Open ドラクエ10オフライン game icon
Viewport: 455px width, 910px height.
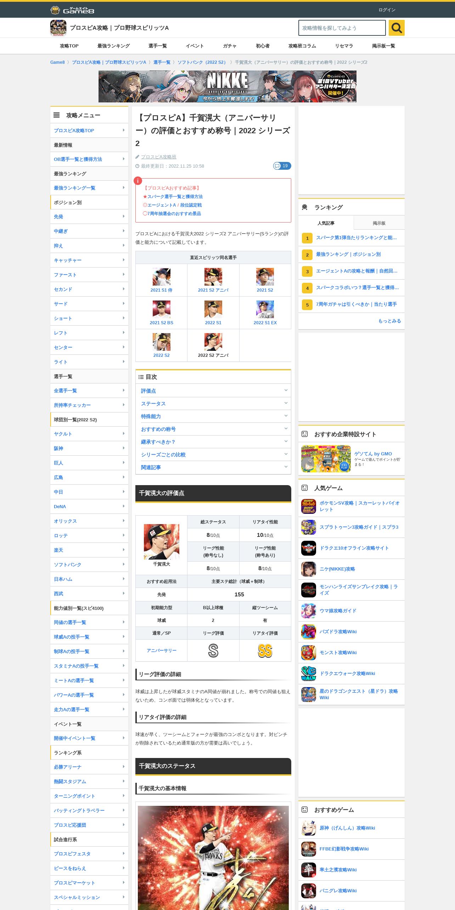[x=309, y=548]
